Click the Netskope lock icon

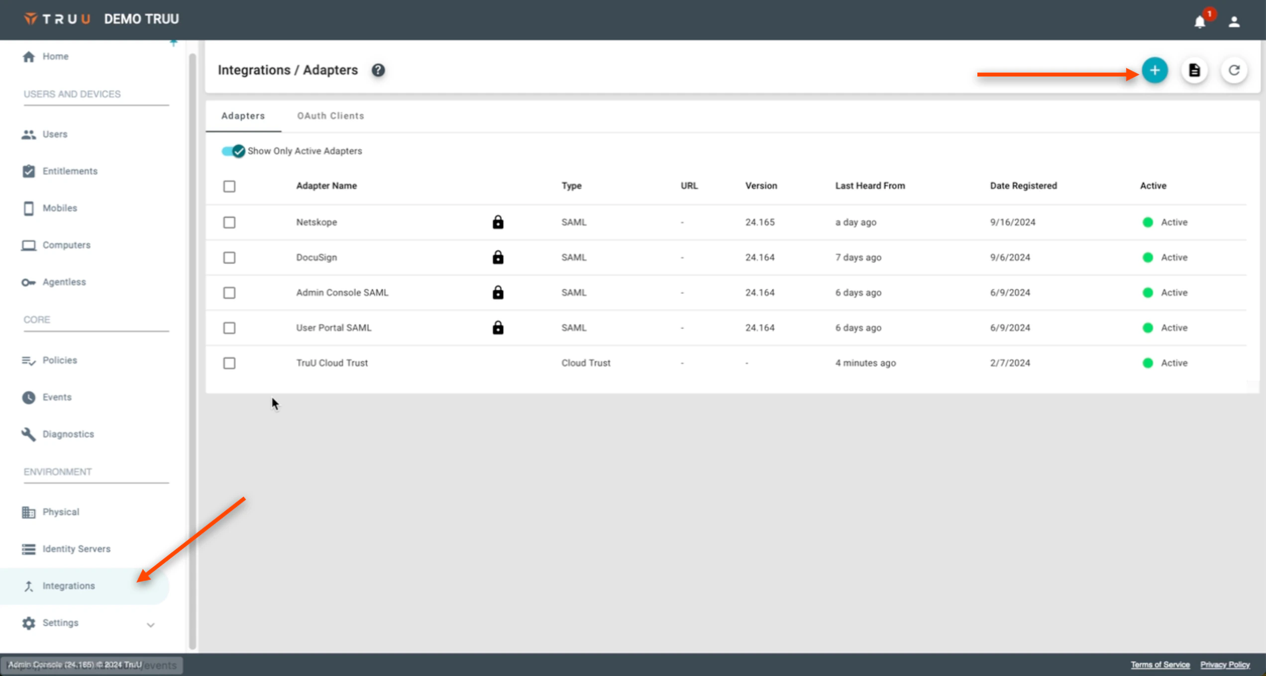(498, 222)
